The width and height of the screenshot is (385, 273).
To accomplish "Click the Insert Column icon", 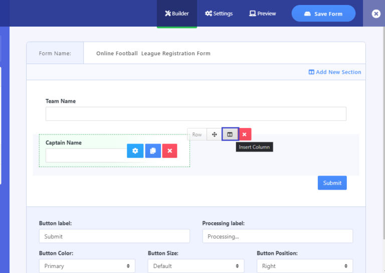I will (230, 134).
